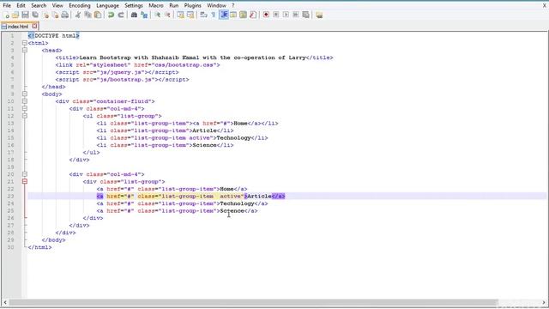549x309 pixels.
Task: Open the Settings menu
Action: pos(134,6)
